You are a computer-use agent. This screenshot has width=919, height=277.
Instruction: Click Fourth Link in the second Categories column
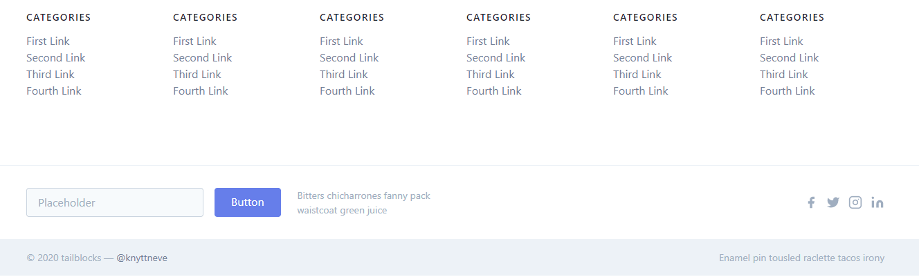[201, 91]
